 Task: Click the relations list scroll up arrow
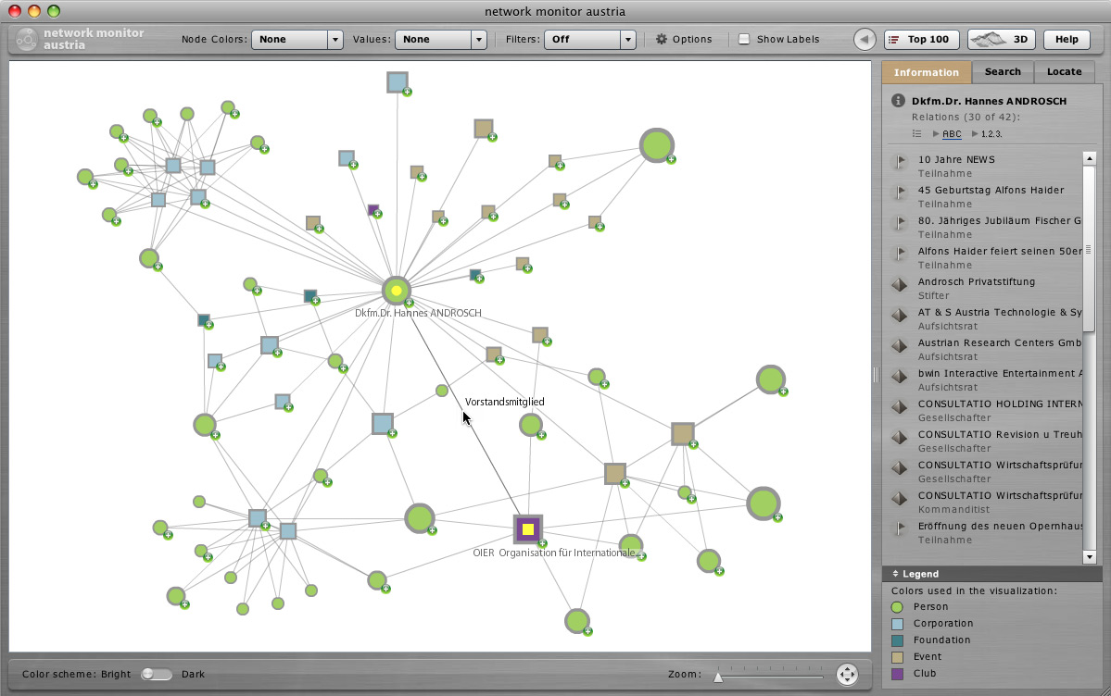pyautogui.click(x=1090, y=158)
